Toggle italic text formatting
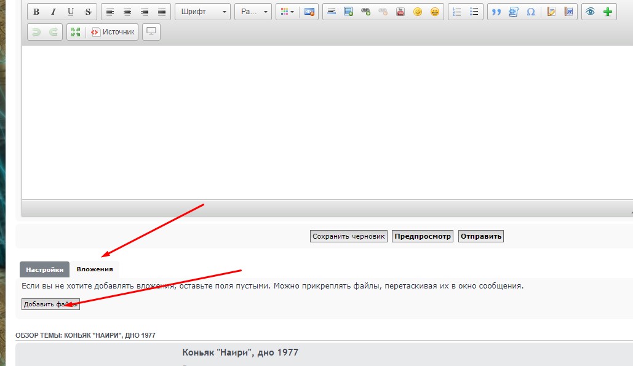The image size is (633, 366). pyautogui.click(x=54, y=12)
